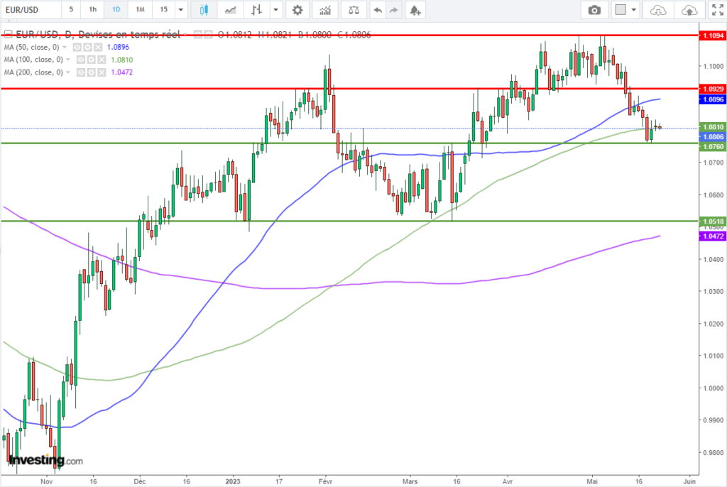
Task: Click the 1.0518 support price label
Action: tap(711, 221)
